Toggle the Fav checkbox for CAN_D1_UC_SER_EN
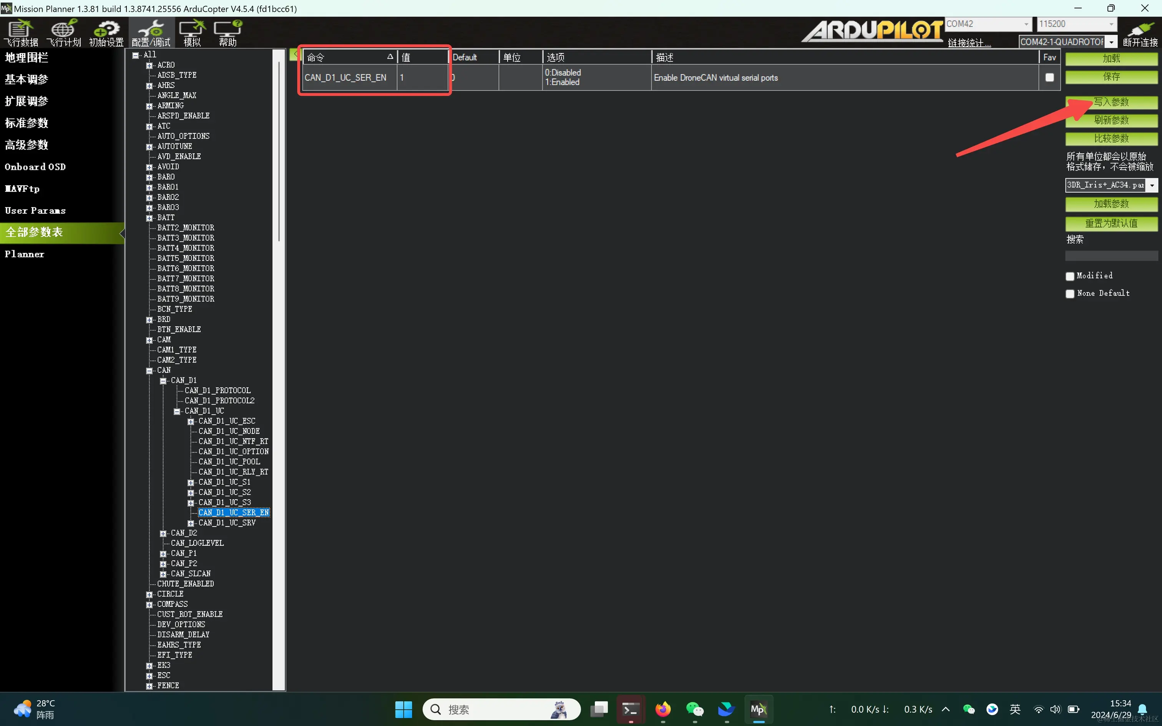Image resolution: width=1162 pixels, height=726 pixels. coord(1049,77)
